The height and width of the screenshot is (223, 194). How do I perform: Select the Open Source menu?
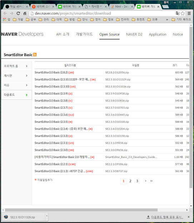point(109,34)
